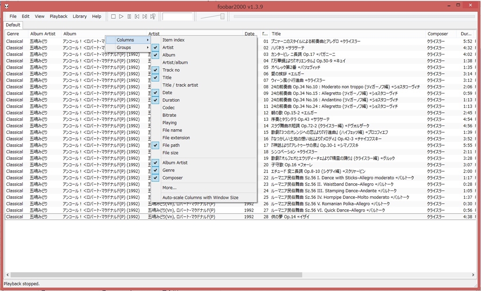The image size is (481, 291).
Task: Click the Stop playback button
Action: click(x=113, y=16)
